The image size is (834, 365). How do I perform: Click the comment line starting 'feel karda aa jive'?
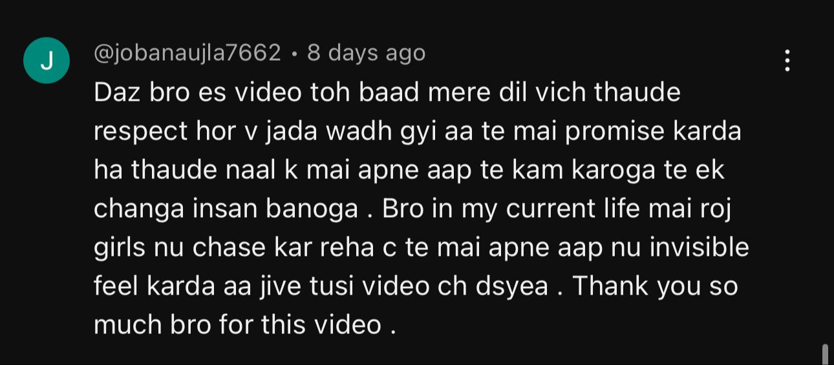point(416,286)
